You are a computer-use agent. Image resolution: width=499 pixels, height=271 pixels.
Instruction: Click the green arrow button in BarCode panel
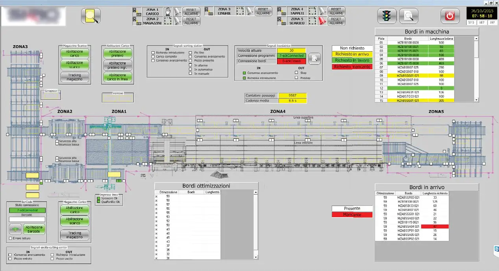coord(16,229)
